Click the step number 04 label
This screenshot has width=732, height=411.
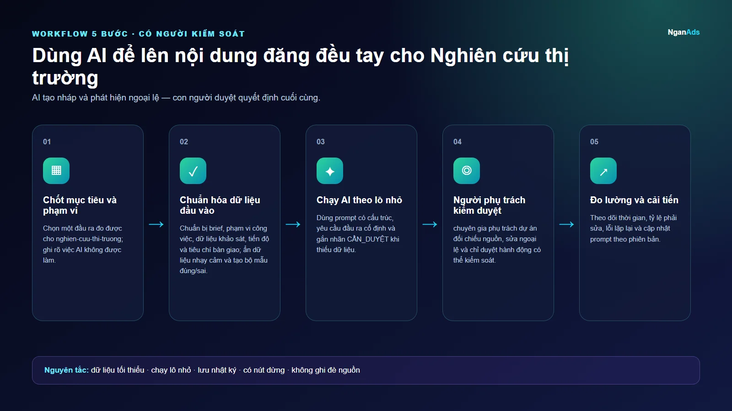point(457,142)
